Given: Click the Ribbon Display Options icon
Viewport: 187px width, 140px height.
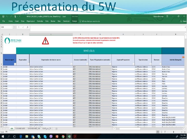Looking at the screenshot, I should (167, 16).
